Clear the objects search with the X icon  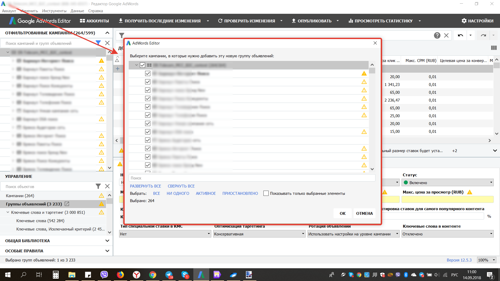pyautogui.click(x=107, y=186)
